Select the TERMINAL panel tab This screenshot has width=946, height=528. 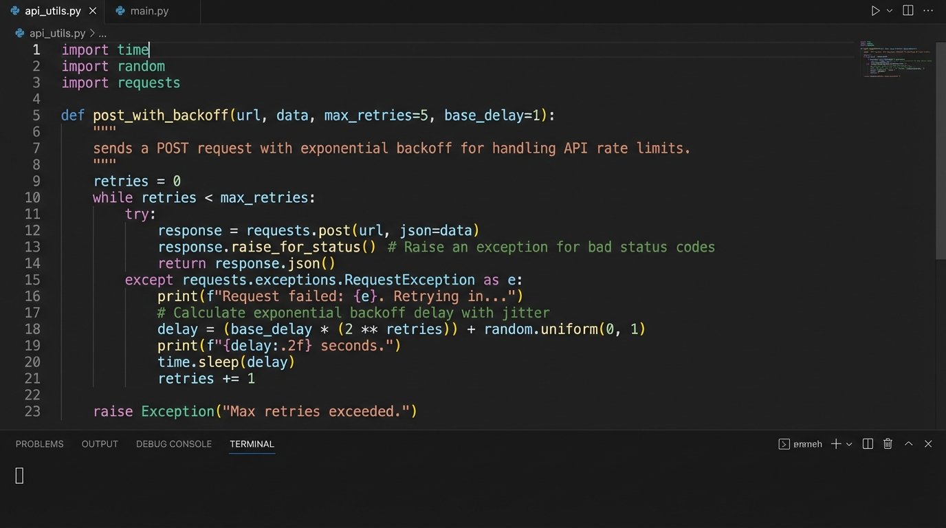[x=252, y=444]
